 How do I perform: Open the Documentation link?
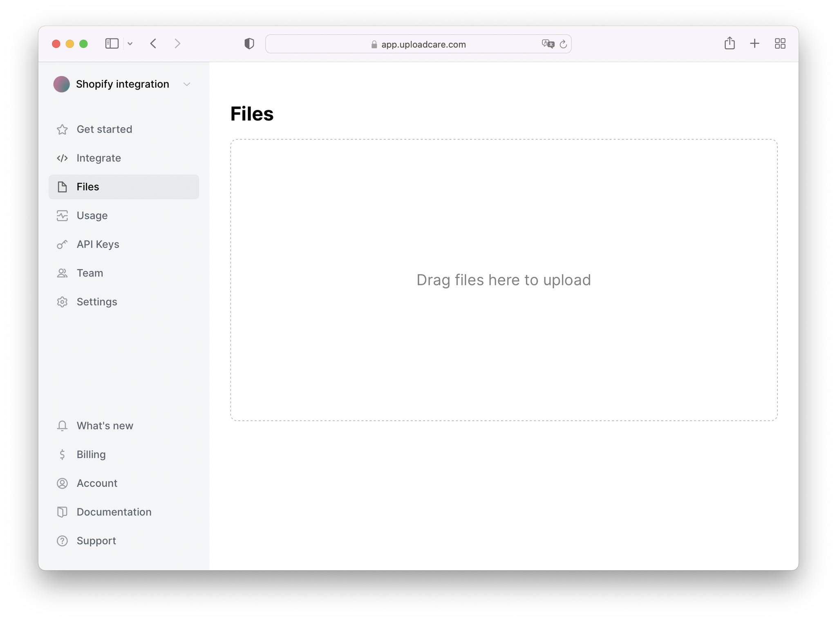coord(114,512)
